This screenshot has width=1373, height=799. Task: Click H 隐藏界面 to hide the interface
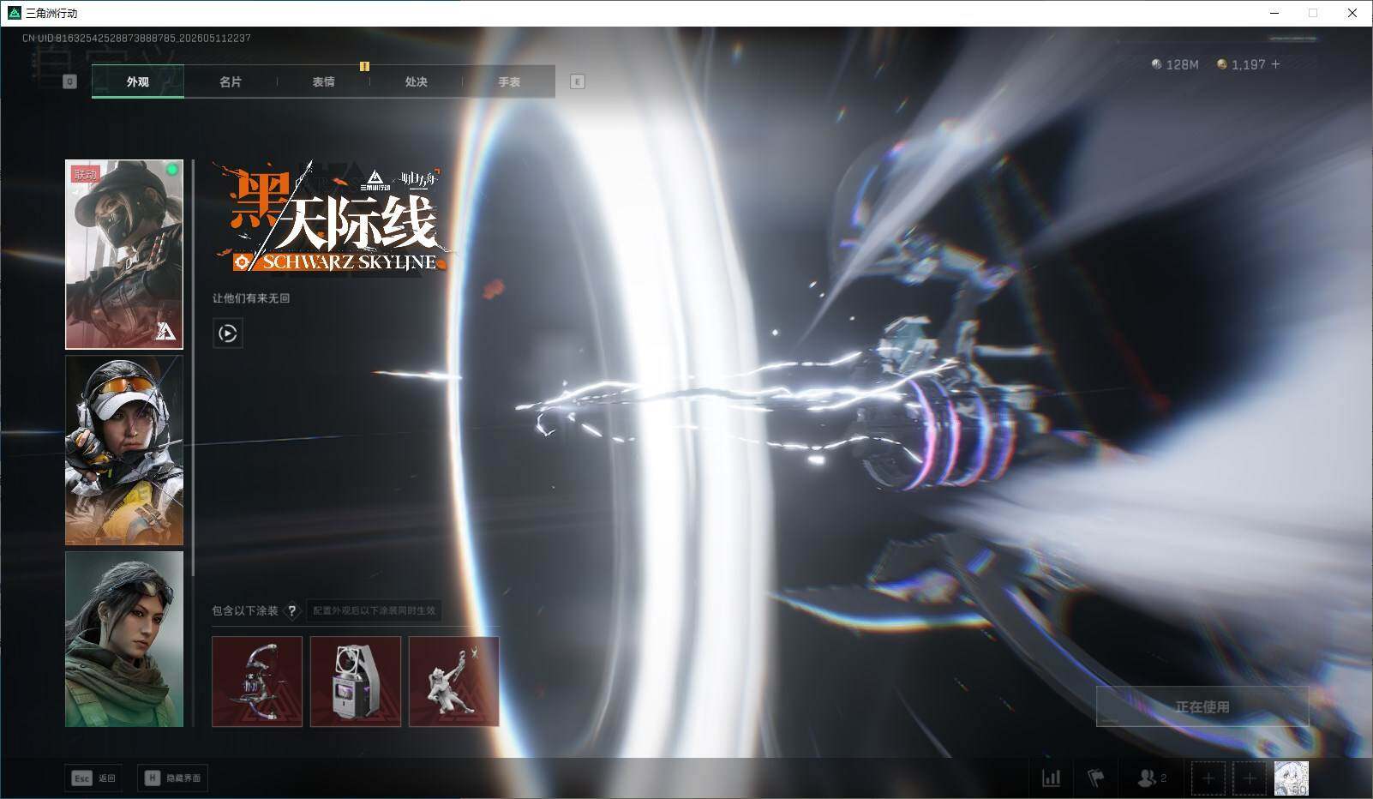click(173, 778)
